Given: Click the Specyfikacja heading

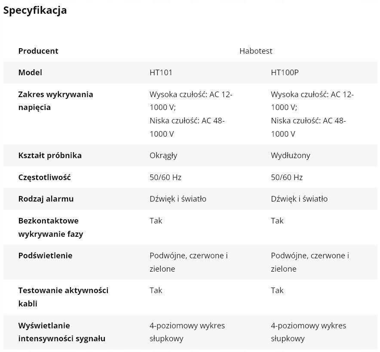Looking at the screenshot, I should pos(35,10).
